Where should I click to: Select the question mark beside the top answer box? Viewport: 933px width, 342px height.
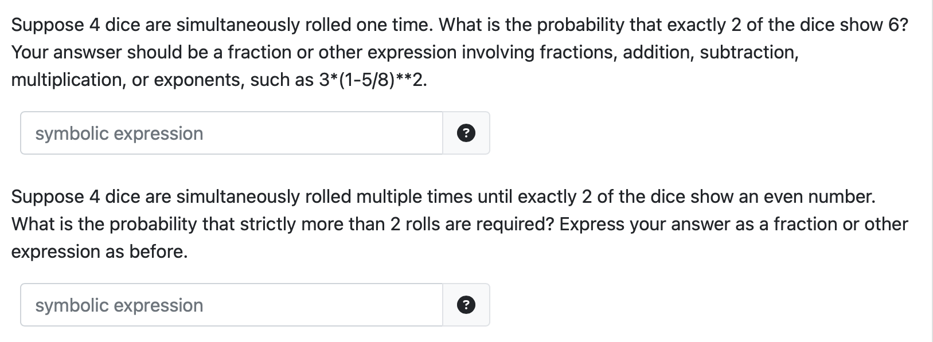click(x=466, y=133)
